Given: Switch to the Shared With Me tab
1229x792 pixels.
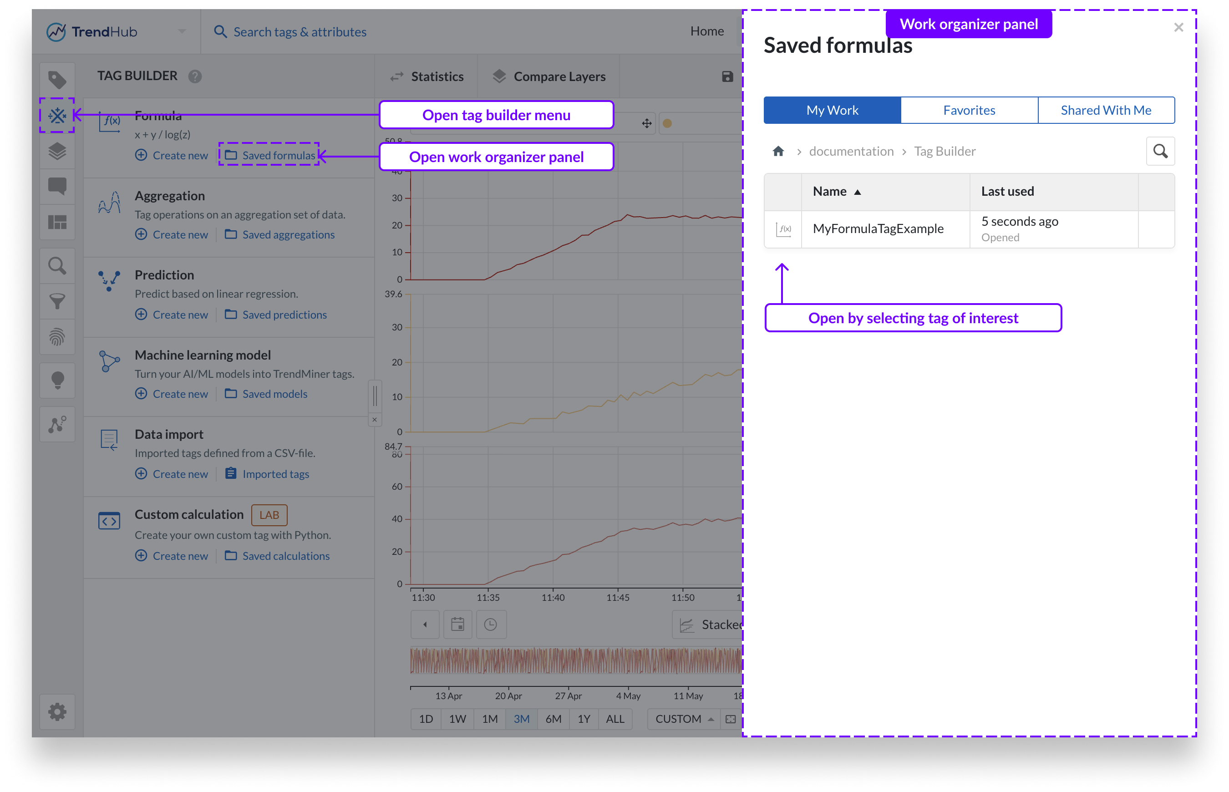Looking at the screenshot, I should pyautogui.click(x=1106, y=110).
